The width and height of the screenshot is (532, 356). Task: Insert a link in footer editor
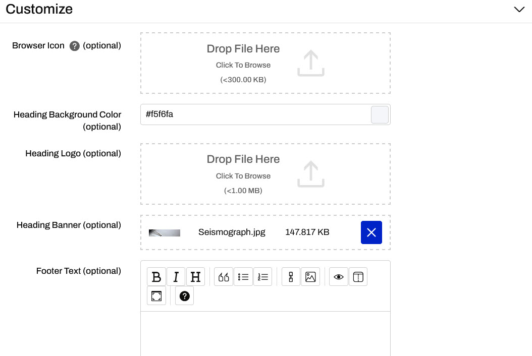coord(291,277)
